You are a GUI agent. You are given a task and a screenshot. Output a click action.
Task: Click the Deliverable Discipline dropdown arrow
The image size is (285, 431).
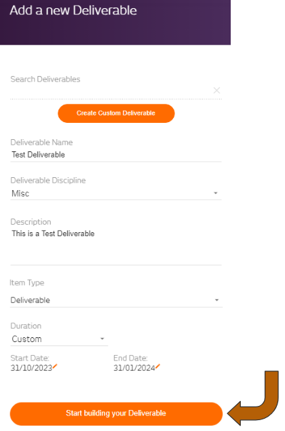tap(216, 193)
